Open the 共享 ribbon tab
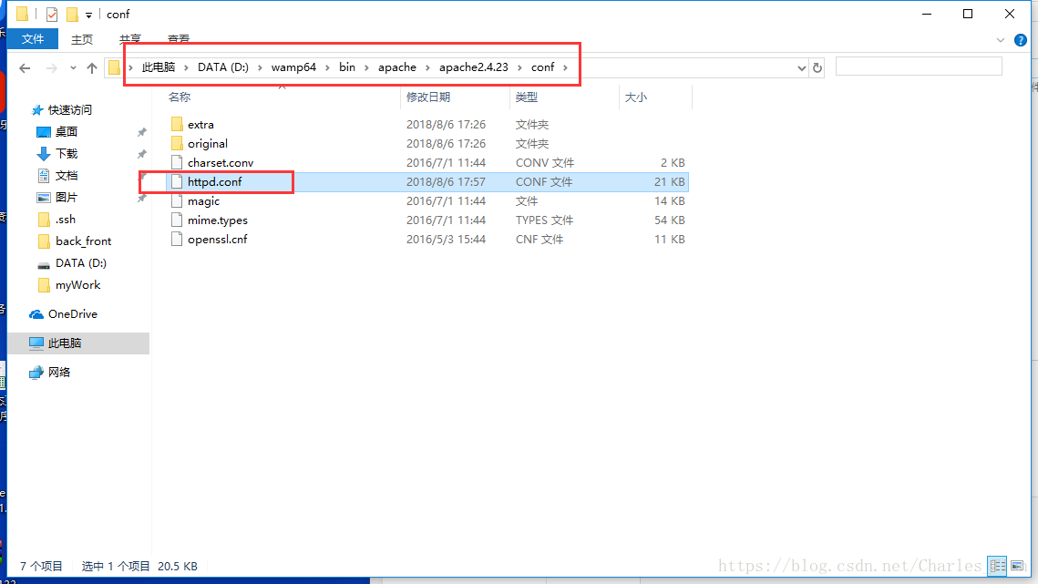Image resolution: width=1038 pixels, height=584 pixels. click(x=129, y=39)
